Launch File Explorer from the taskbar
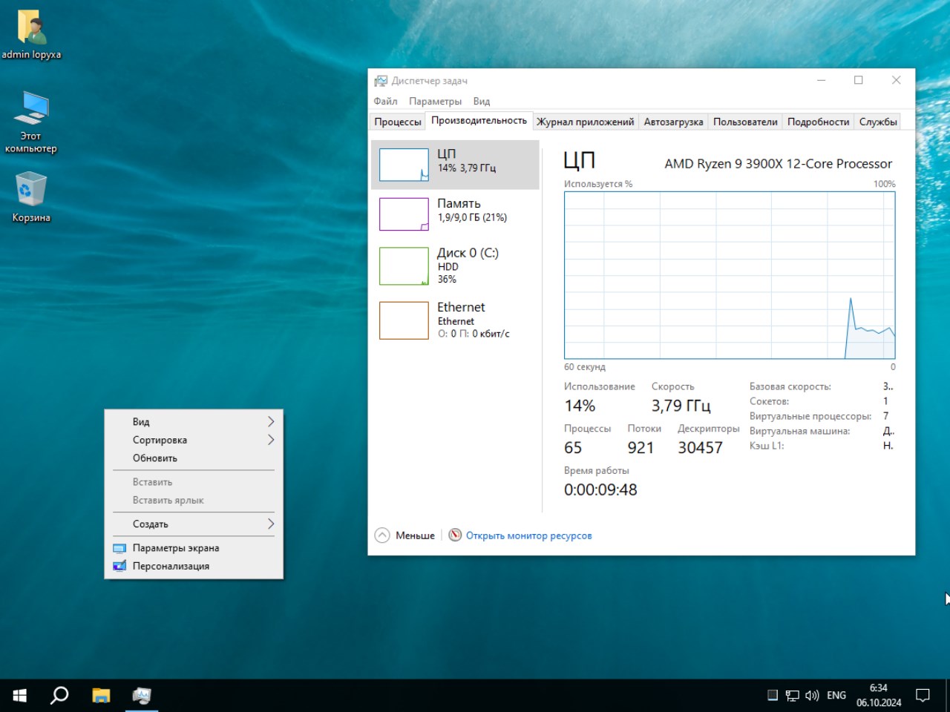 [101, 695]
